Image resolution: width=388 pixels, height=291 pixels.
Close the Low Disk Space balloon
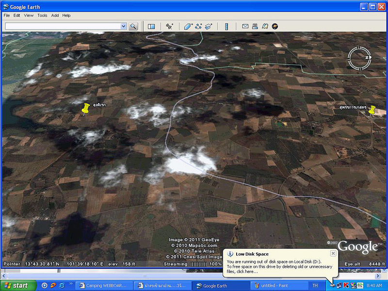pos(333,253)
